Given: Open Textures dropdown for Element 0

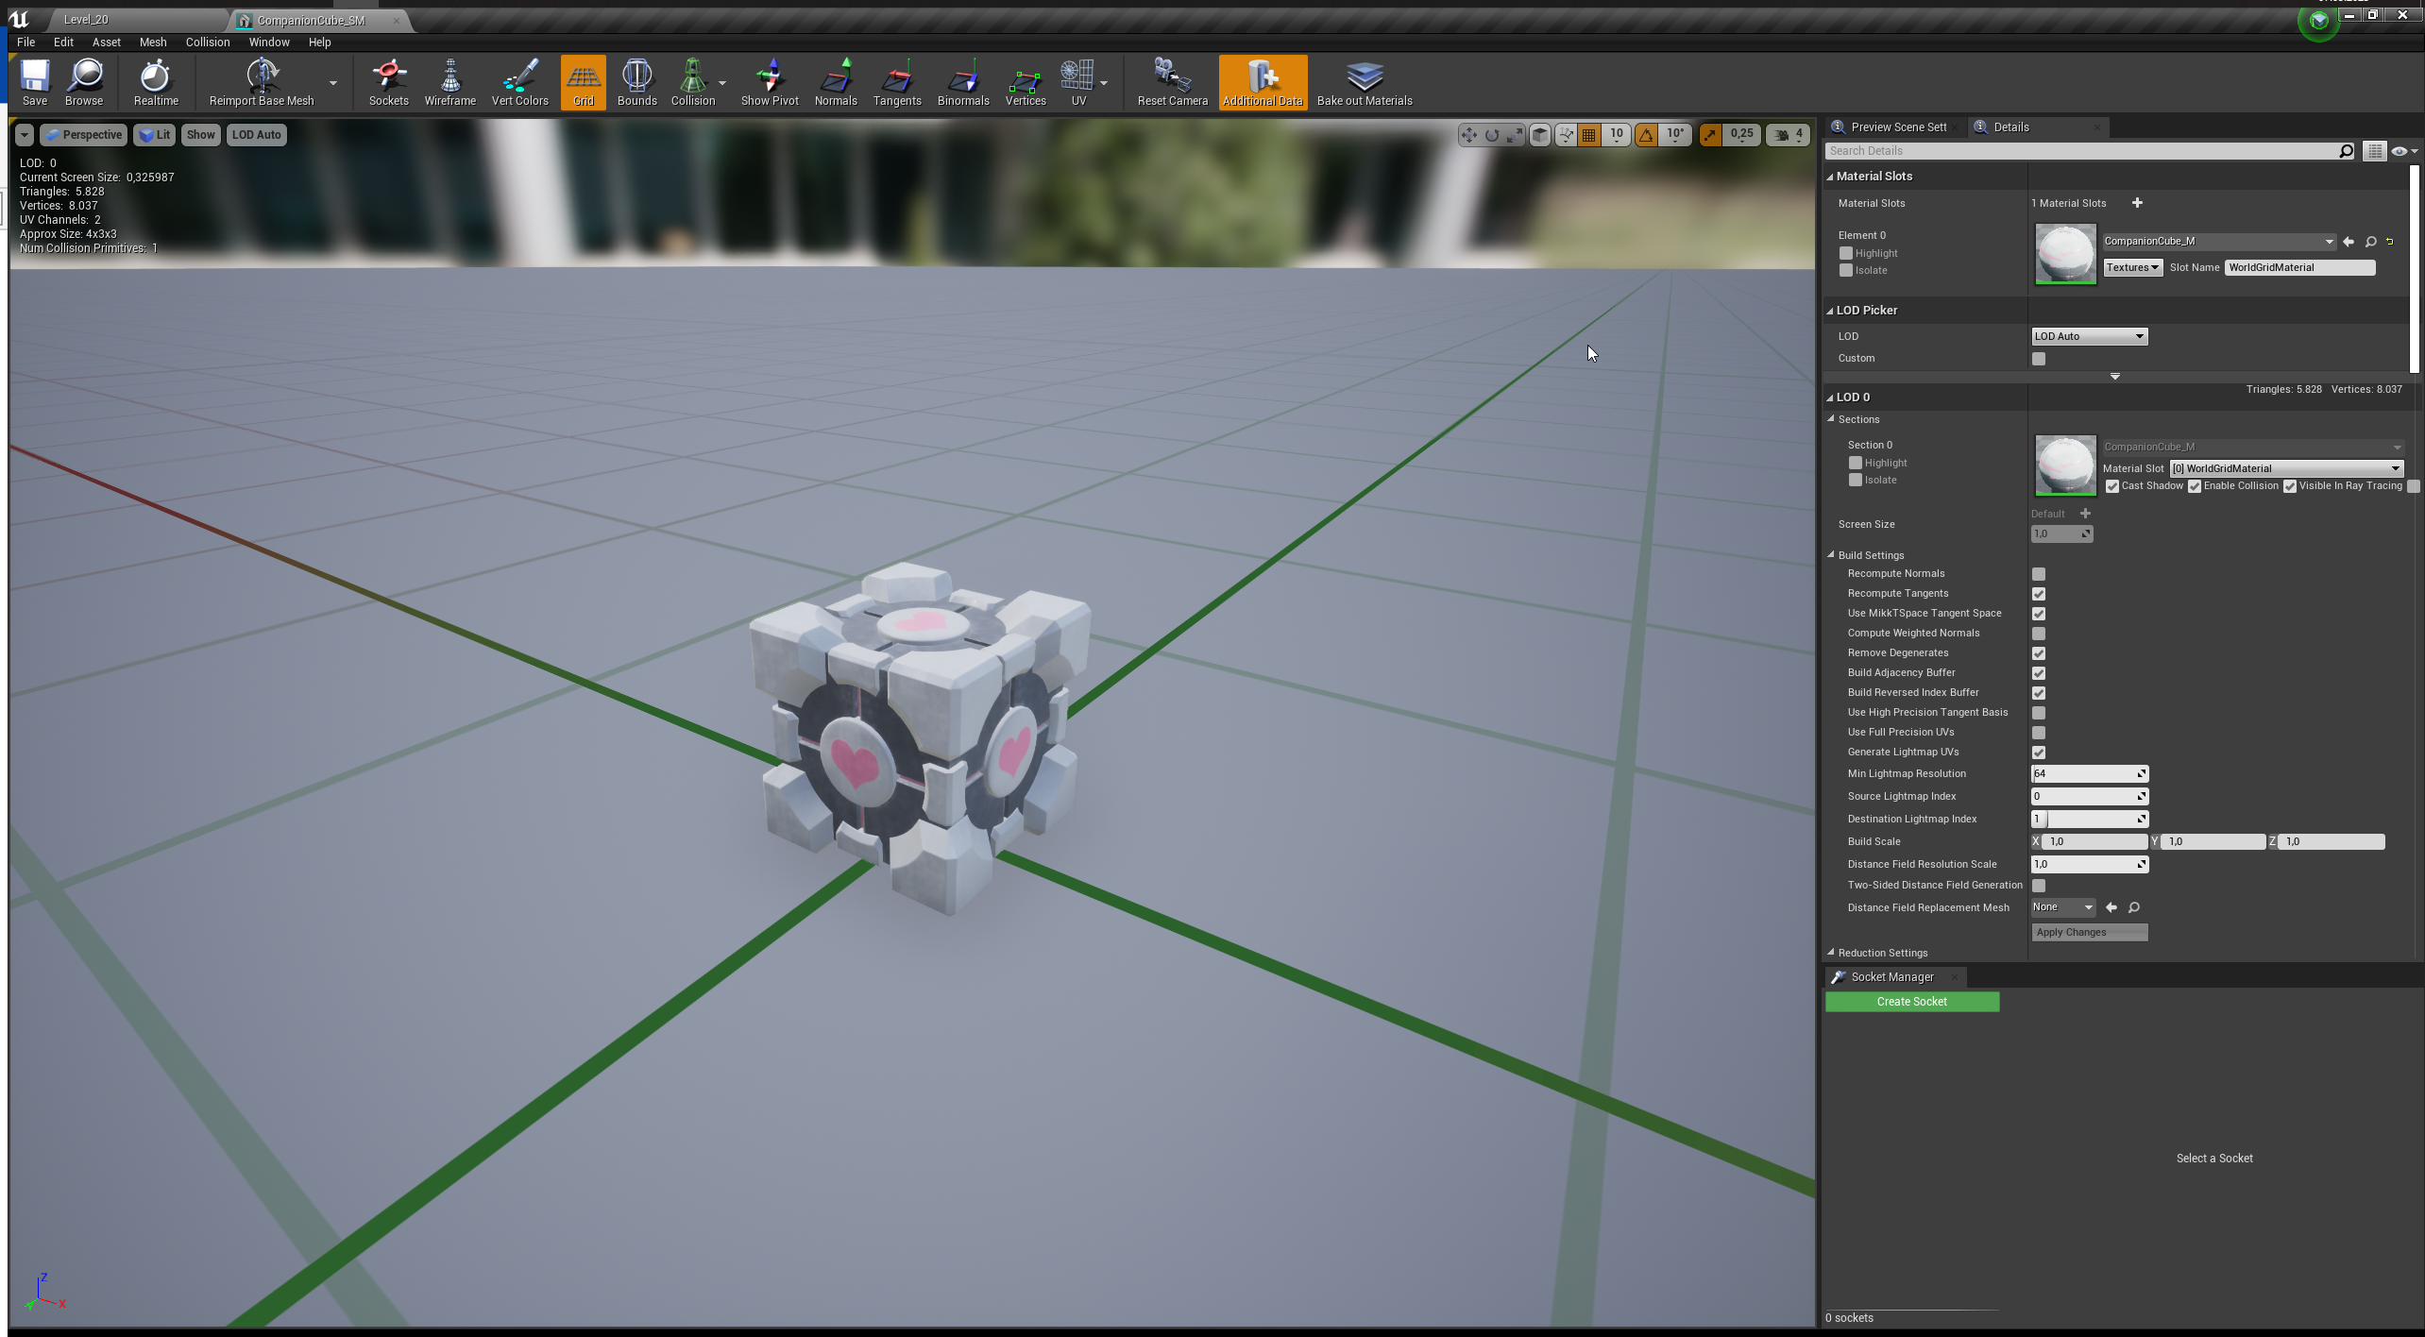Looking at the screenshot, I should coord(2132,267).
